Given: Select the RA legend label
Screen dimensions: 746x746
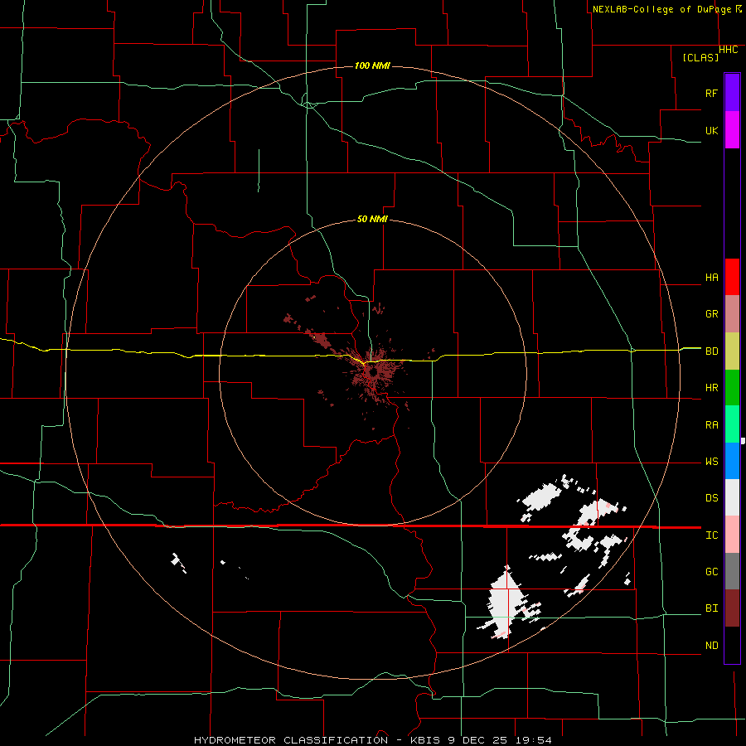Looking at the screenshot, I should click(712, 425).
